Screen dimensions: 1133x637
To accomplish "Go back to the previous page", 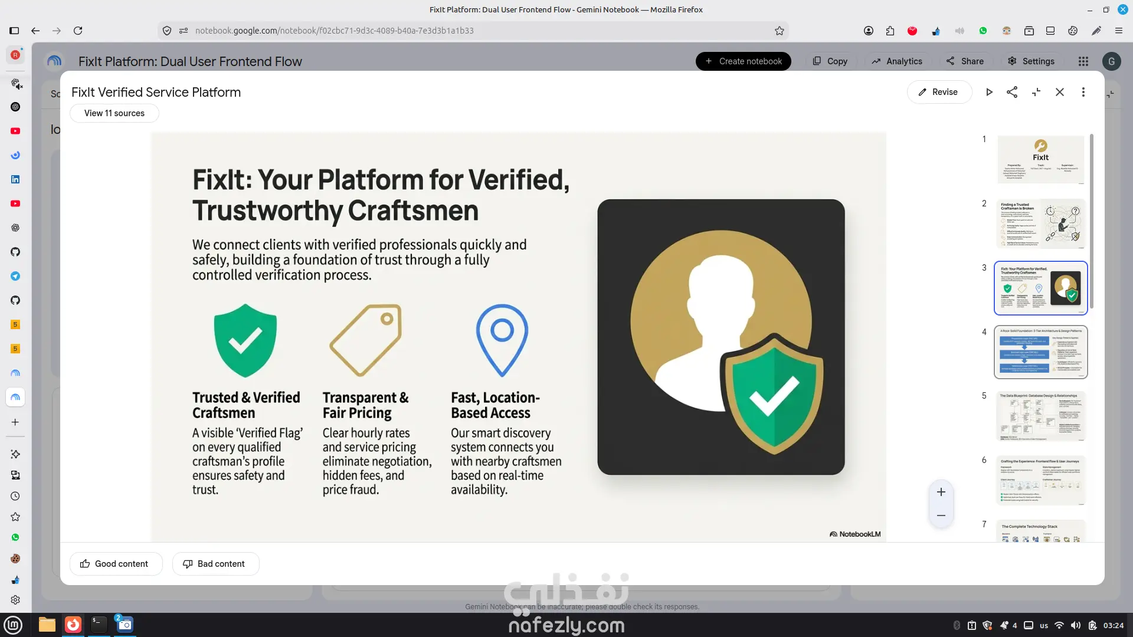I will pos(35,31).
